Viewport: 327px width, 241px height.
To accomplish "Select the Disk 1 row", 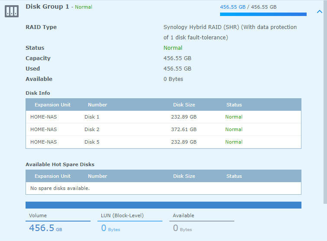I will [164, 117].
